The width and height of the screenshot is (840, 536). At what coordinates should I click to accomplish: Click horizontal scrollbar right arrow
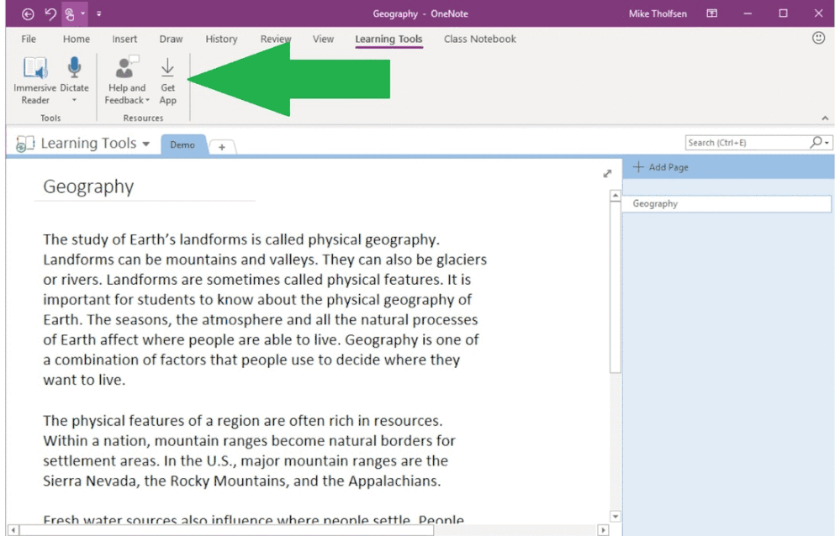point(603,530)
